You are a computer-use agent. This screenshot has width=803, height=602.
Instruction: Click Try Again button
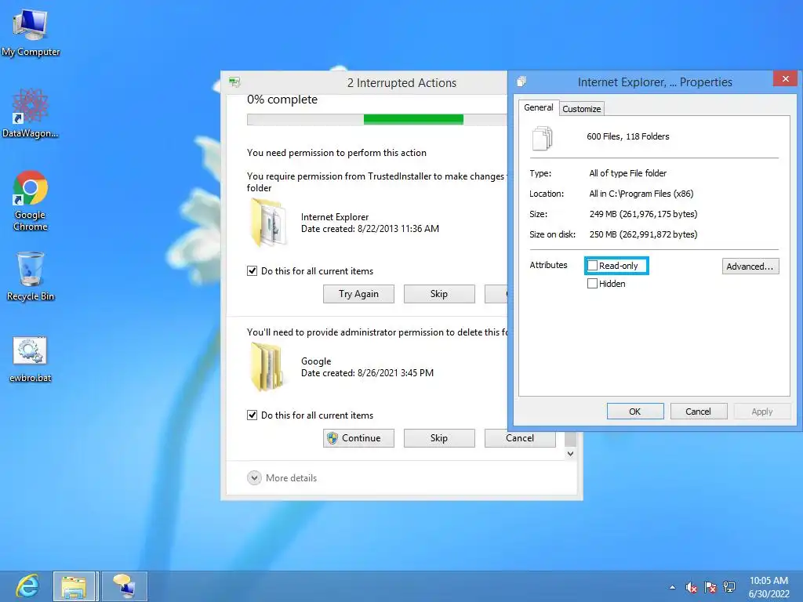pos(358,294)
